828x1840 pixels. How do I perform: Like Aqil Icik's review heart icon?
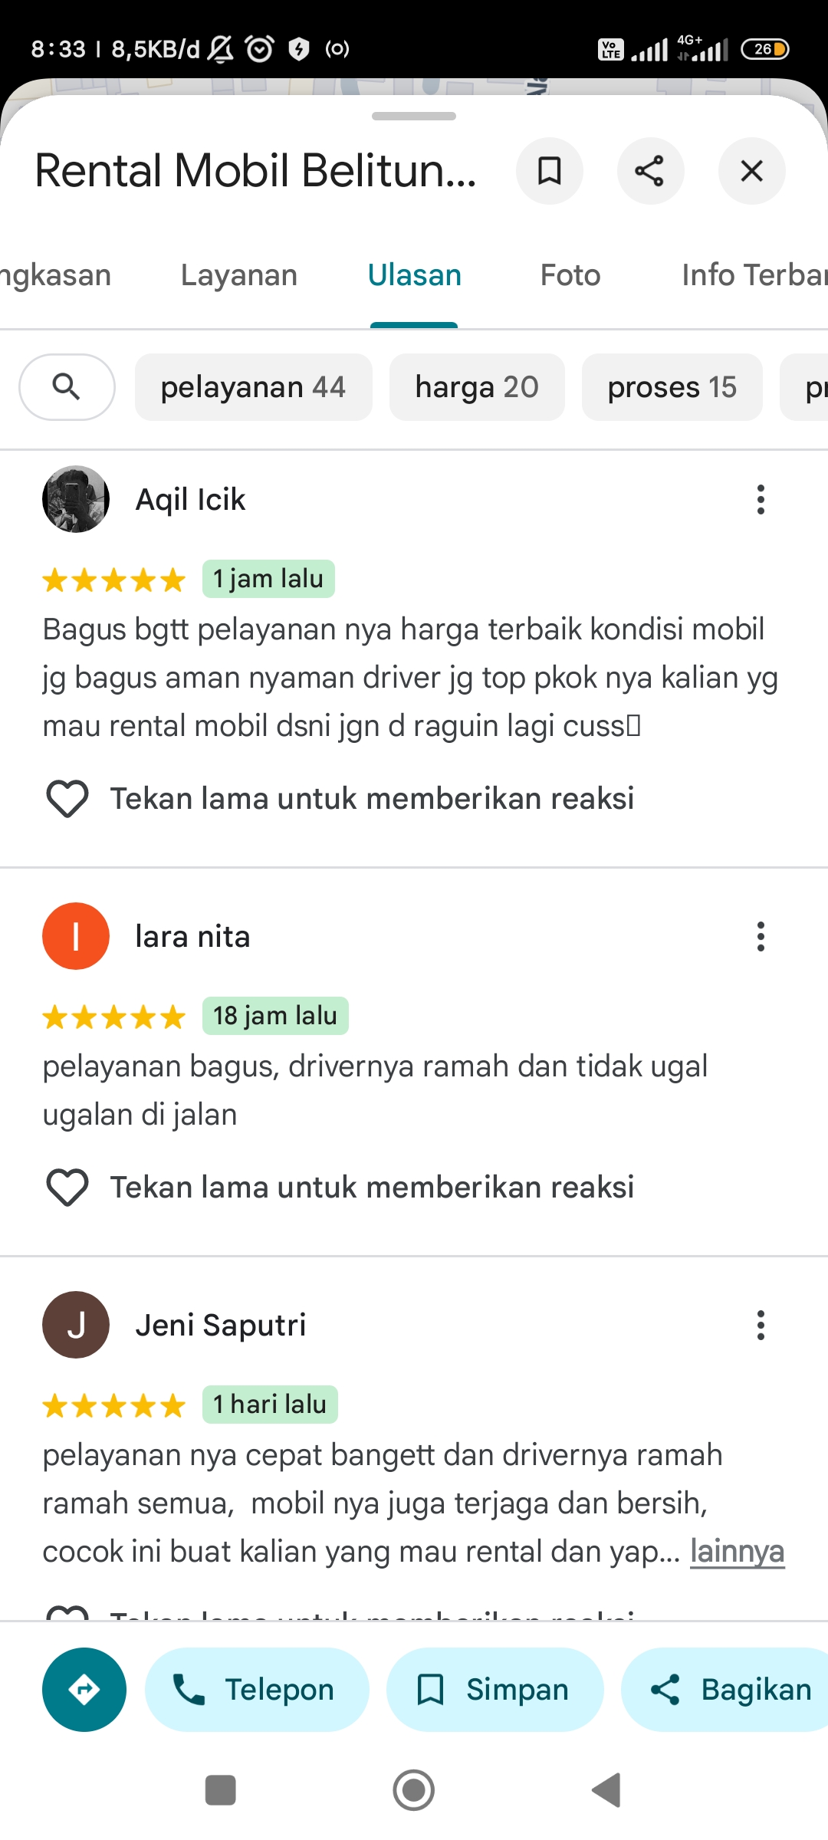(x=67, y=799)
